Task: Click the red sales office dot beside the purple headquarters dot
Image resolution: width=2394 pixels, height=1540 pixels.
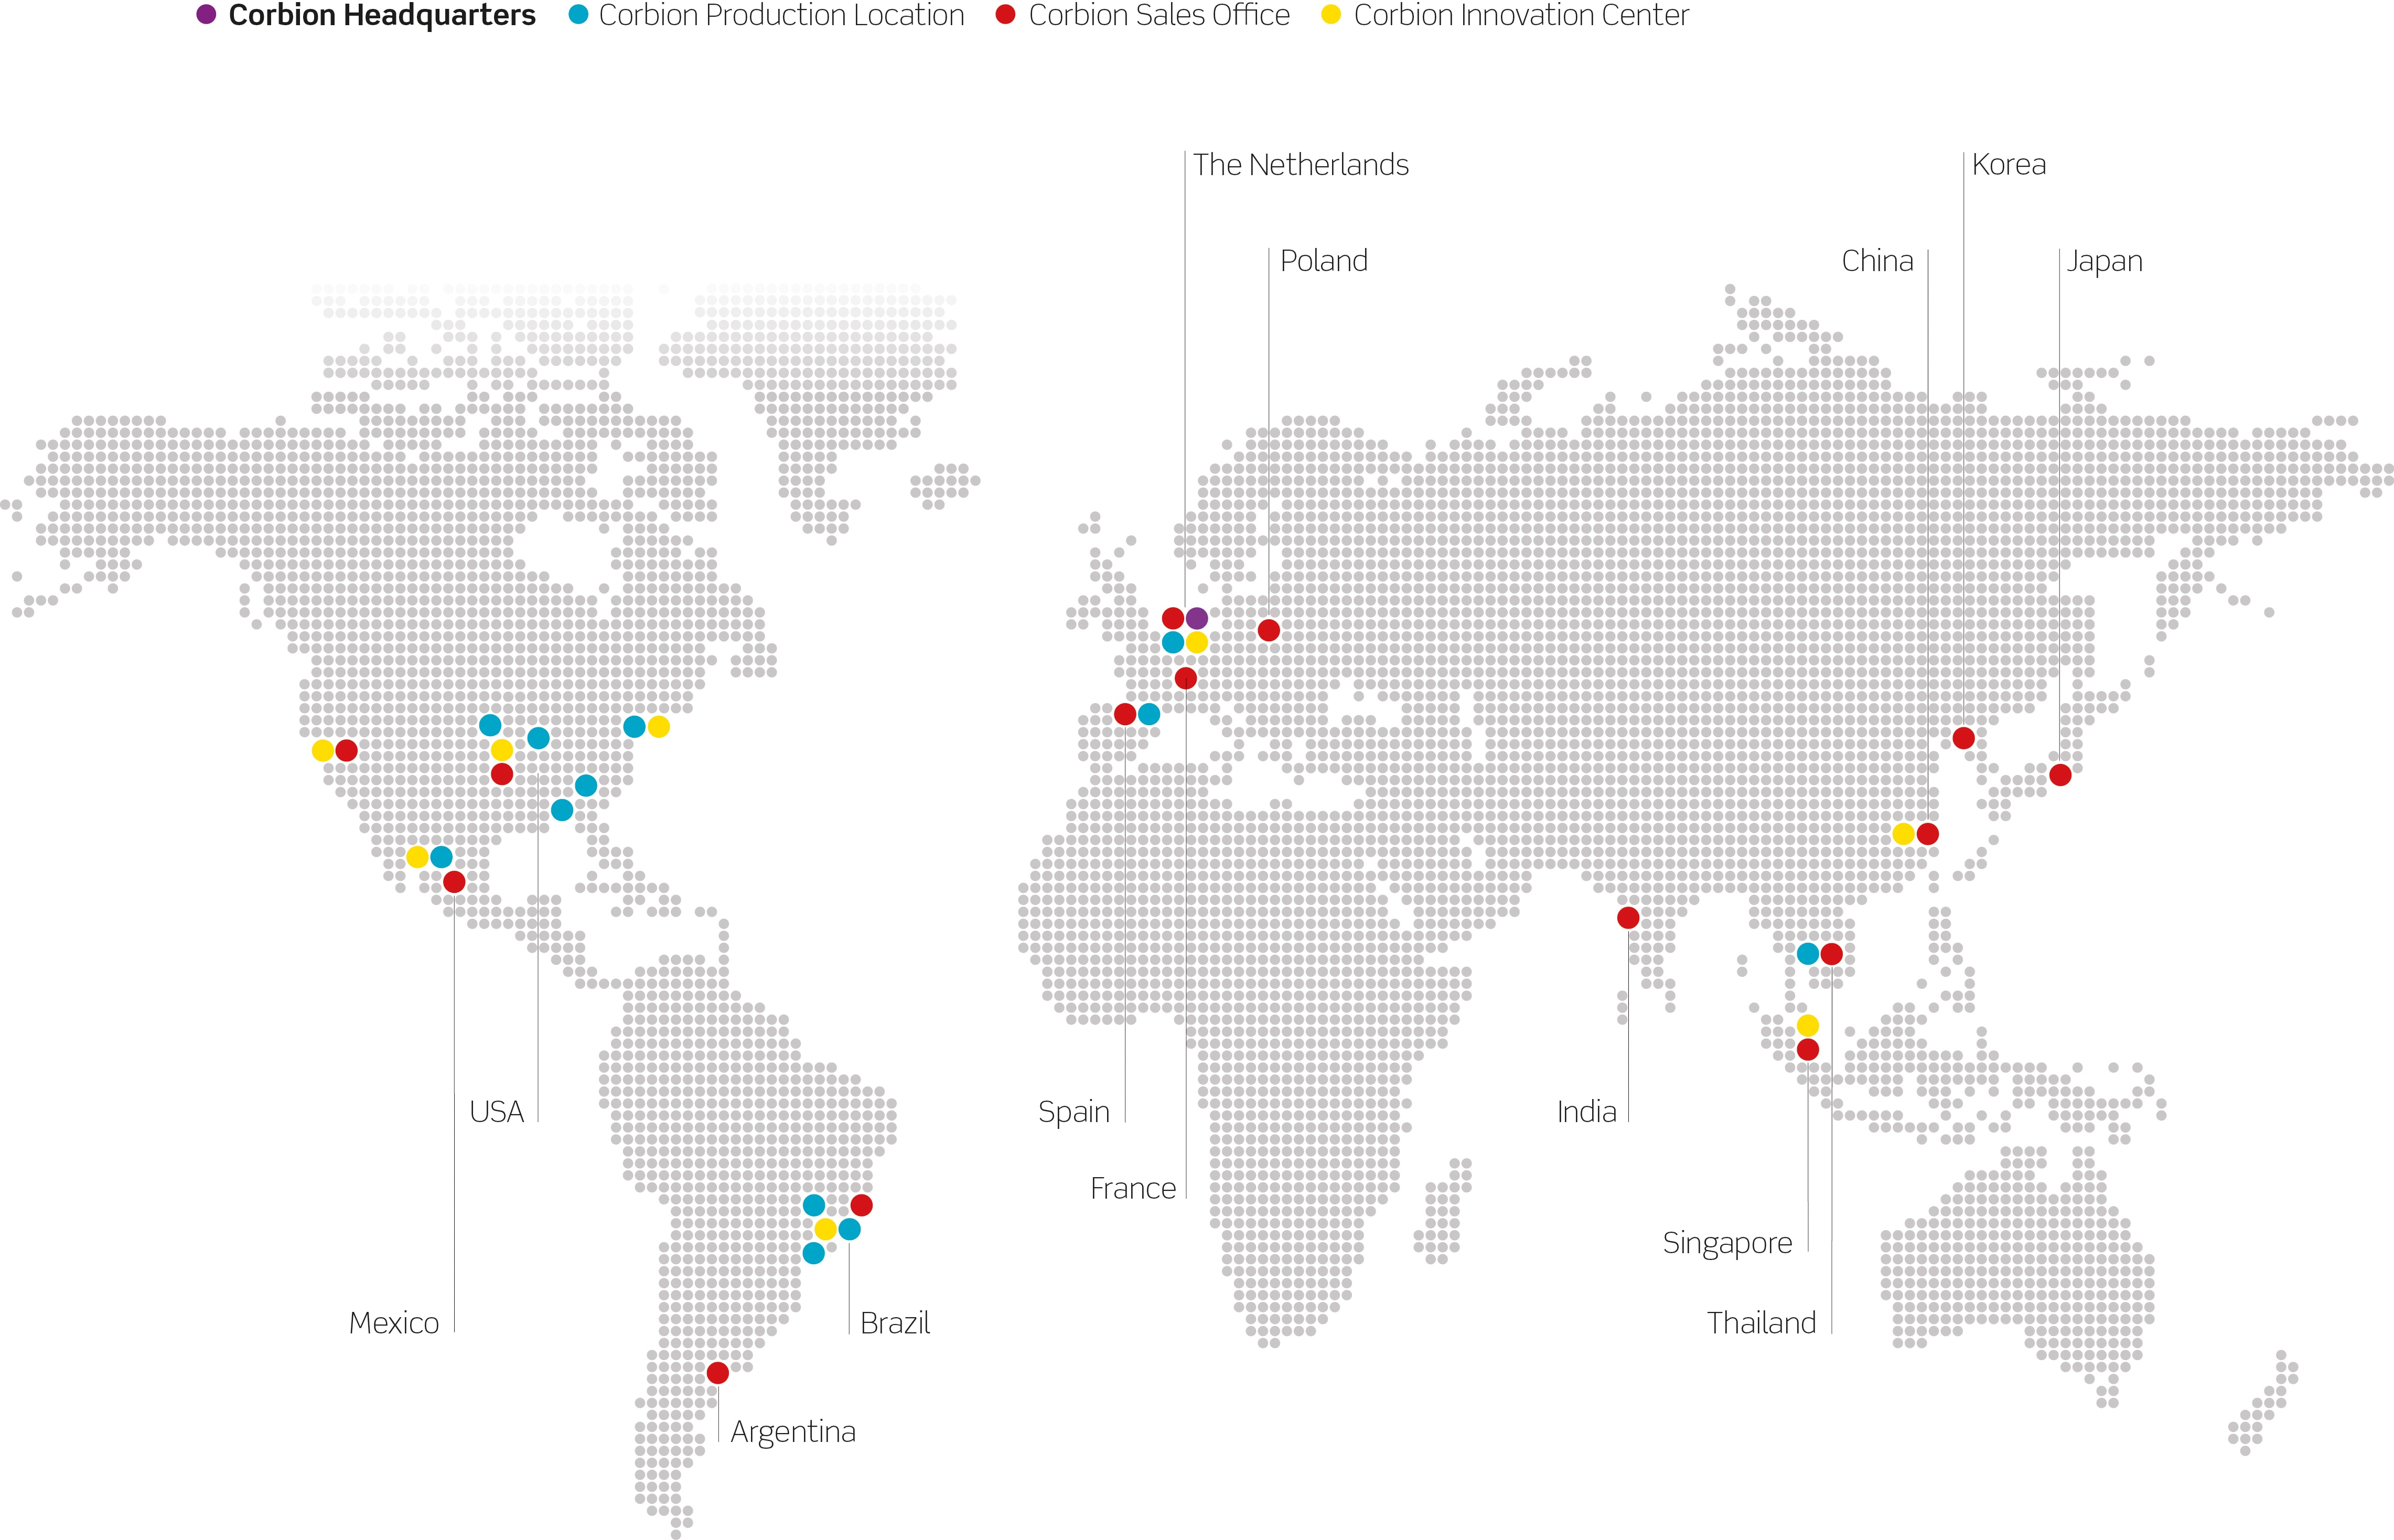Action: click(x=1173, y=618)
